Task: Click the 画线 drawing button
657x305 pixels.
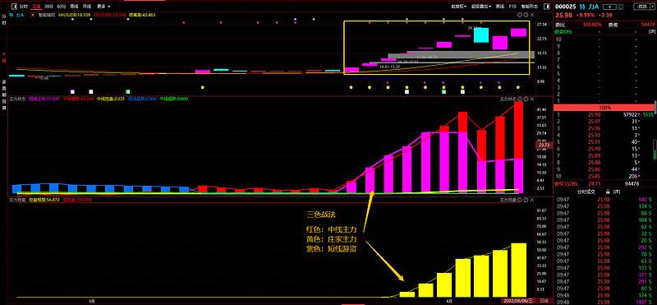Action: pyautogui.click(x=500, y=7)
